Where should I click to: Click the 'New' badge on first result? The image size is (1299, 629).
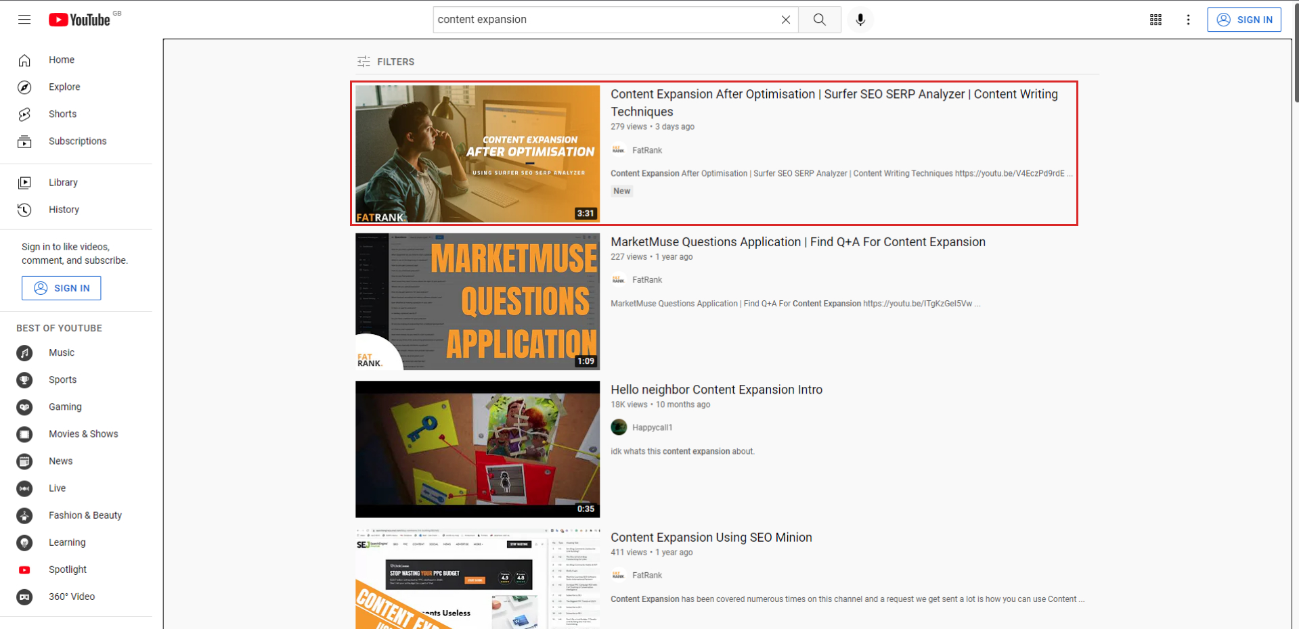click(621, 191)
